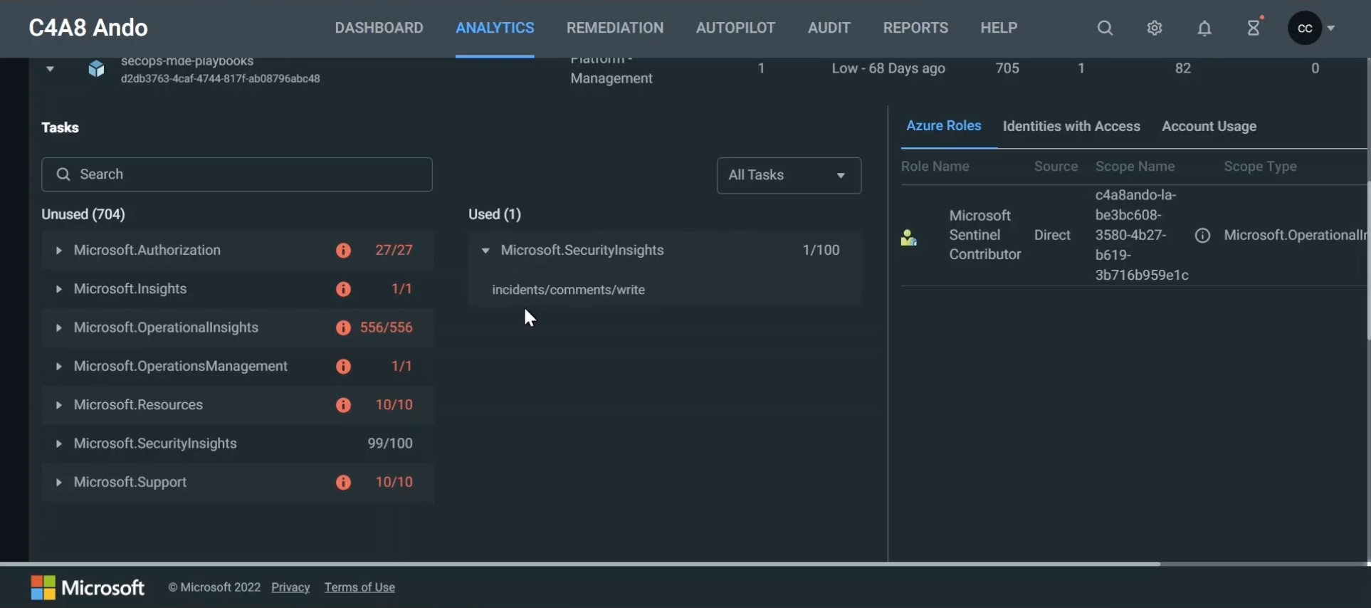Open Audit menu
The height and width of the screenshot is (608, 1371).
[x=829, y=28]
